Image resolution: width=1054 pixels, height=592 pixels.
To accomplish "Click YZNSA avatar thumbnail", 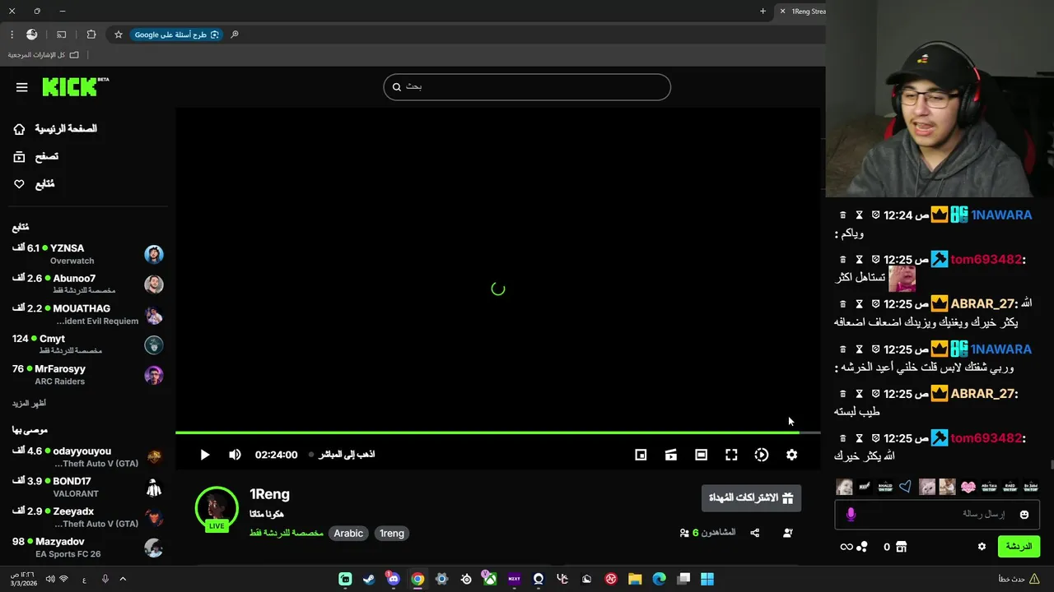I will click(x=154, y=254).
